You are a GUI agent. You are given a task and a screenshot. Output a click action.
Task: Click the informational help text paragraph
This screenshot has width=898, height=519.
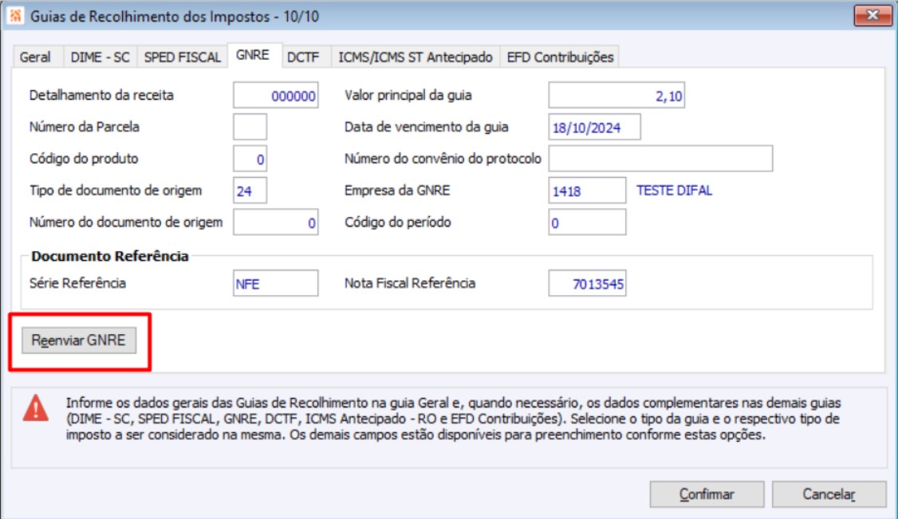tap(453, 419)
